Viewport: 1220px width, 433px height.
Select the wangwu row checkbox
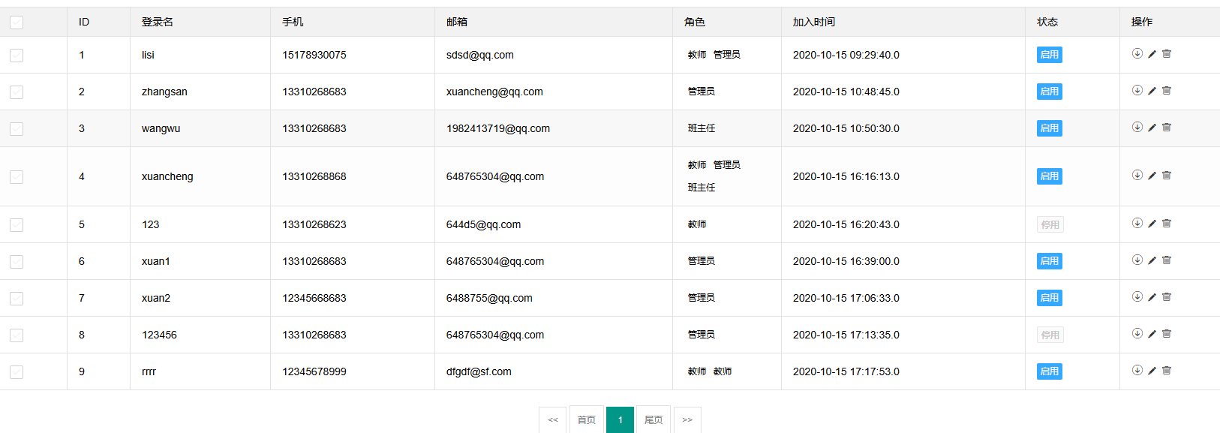(17, 129)
